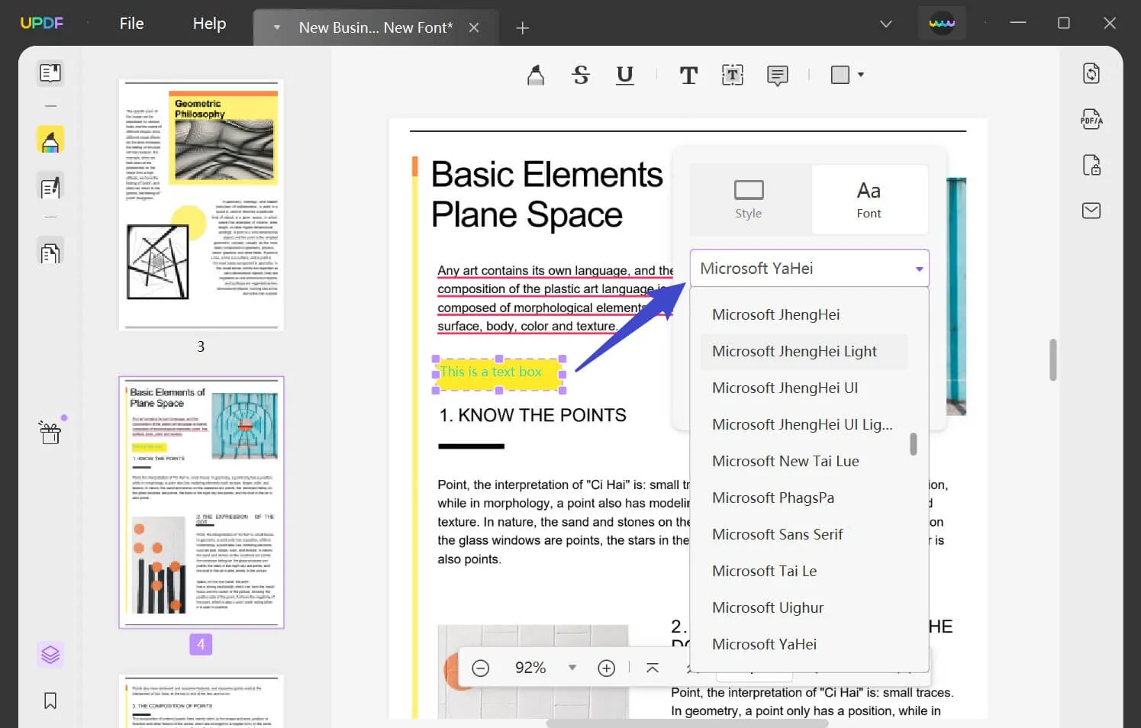Click the Send by email envelope icon
The image size is (1141, 728).
[x=1091, y=211]
